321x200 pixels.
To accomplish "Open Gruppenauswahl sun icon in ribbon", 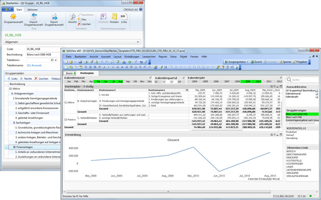I will [x=13, y=16].
